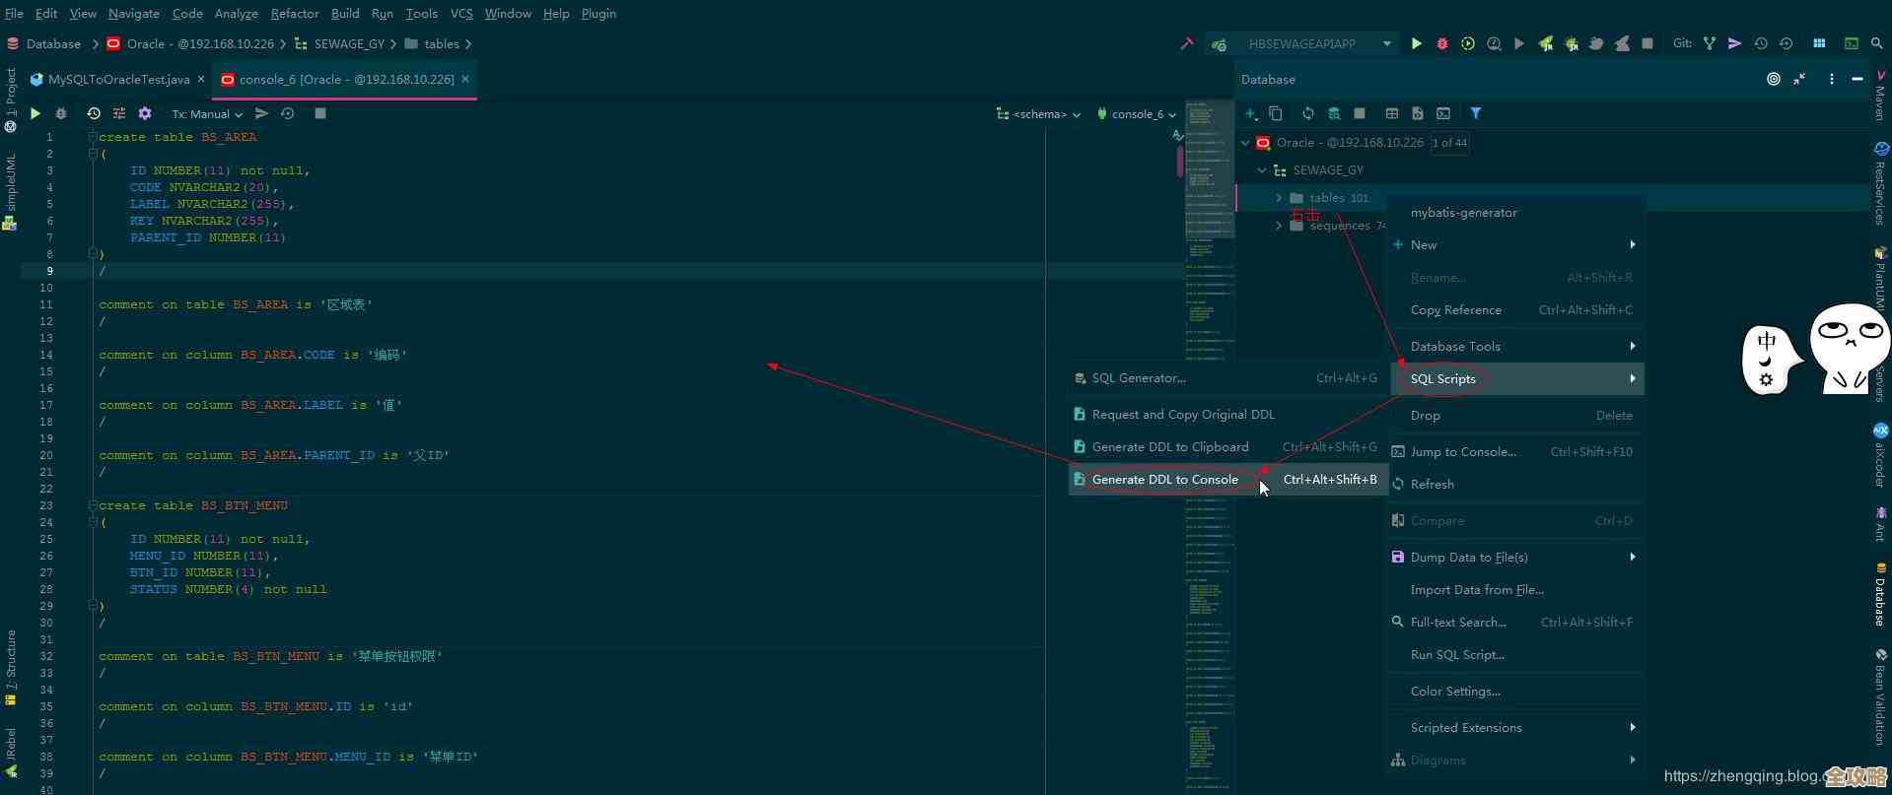The height and width of the screenshot is (795, 1892).
Task: Fold the create table BS_BTN_MENU block
Action: click(x=93, y=505)
